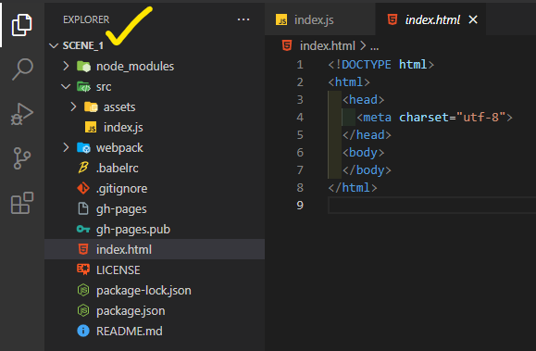Click line number 1 in the gutter
Screen dimensions: 536x351
(300, 64)
